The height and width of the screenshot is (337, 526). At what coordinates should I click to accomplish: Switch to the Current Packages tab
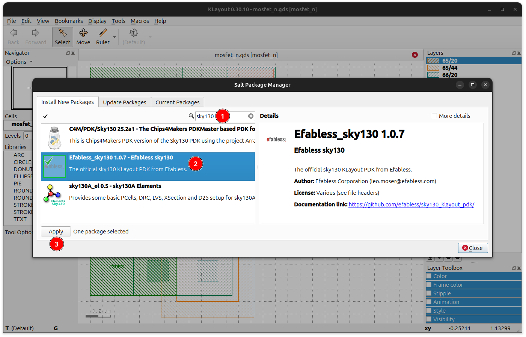(x=178, y=102)
